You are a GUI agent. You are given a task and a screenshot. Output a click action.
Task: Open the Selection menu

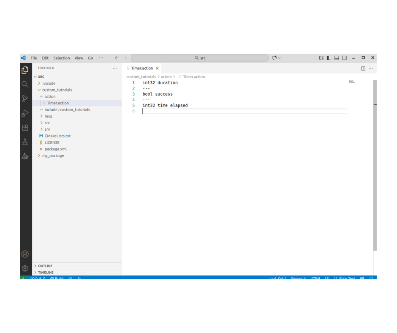pos(61,58)
